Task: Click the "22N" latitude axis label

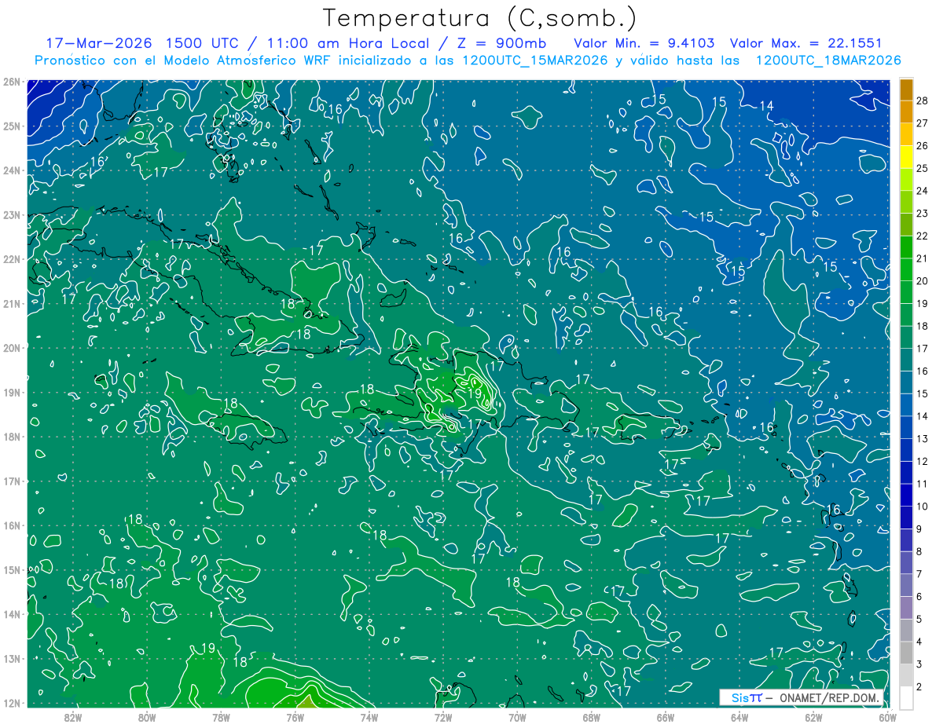Action: click(11, 259)
